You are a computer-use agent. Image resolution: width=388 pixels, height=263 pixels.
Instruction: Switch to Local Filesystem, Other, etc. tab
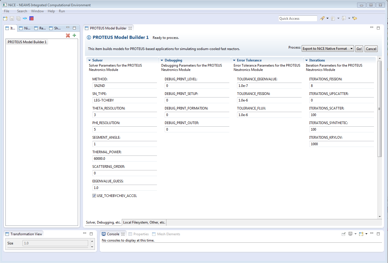(144, 222)
